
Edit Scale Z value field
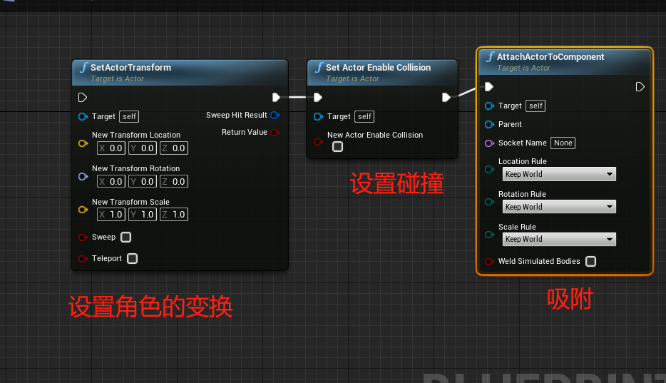tap(174, 215)
